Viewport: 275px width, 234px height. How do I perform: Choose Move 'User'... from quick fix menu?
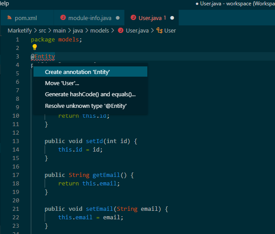tap(90, 83)
